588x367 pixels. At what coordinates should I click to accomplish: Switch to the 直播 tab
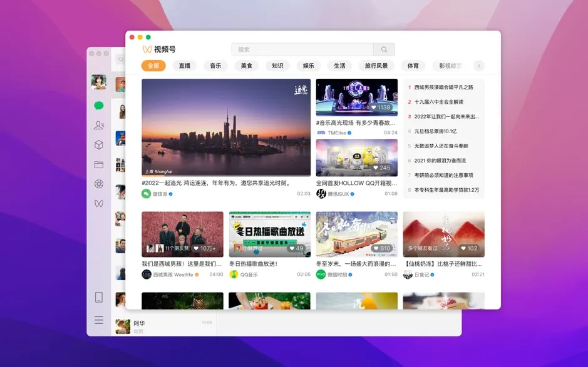click(x=184, y=66)
